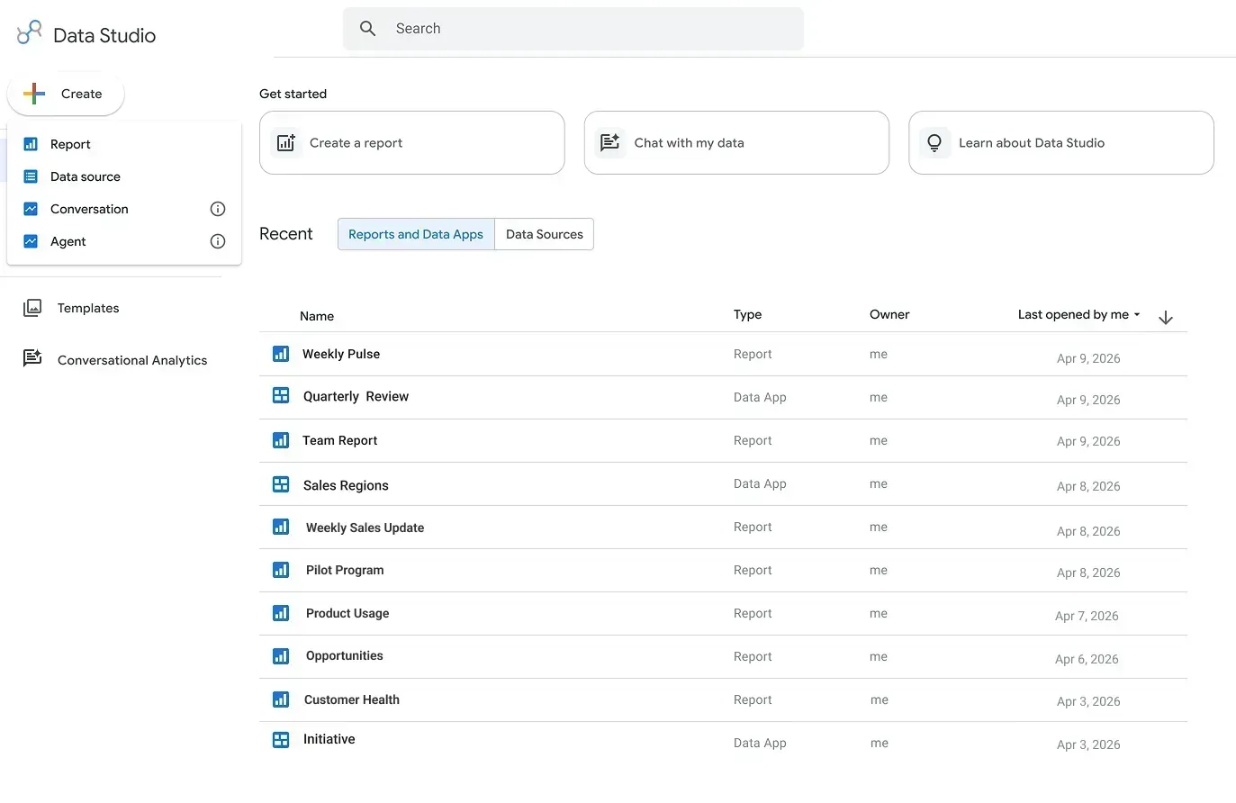Click the search magnifier icon
The image size is (1236, 803).
367,28
